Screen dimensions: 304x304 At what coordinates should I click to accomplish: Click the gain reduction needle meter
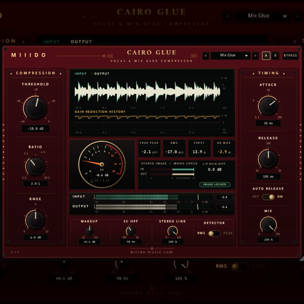102,164
